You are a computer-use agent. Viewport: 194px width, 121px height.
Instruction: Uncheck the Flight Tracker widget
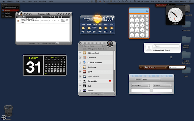tap(80, 77)
